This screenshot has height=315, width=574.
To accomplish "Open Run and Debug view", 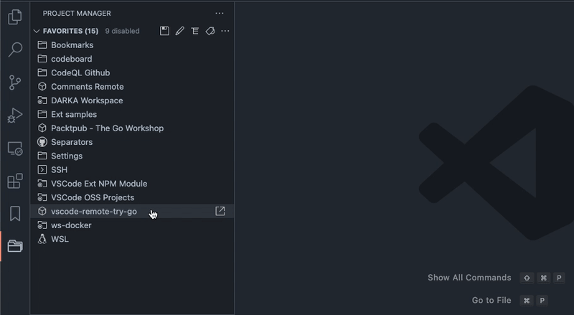I will click(x=15, y=115).
